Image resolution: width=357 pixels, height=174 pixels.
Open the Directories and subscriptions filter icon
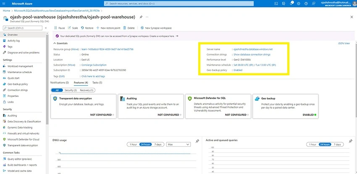[x=283, y=4]
